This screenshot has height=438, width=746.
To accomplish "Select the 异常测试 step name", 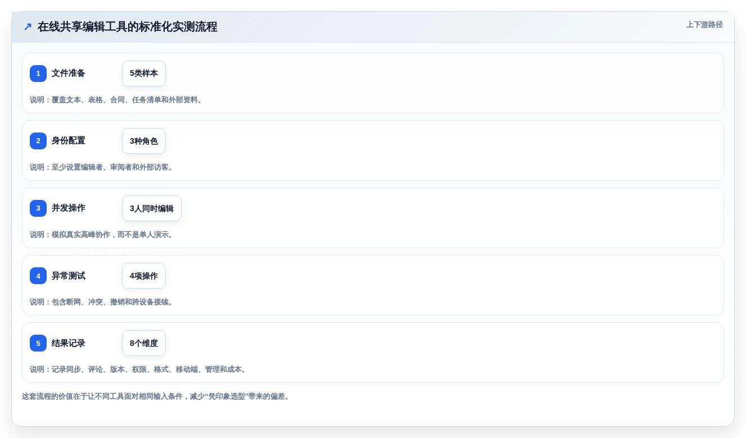I will [x=69, y=276].
